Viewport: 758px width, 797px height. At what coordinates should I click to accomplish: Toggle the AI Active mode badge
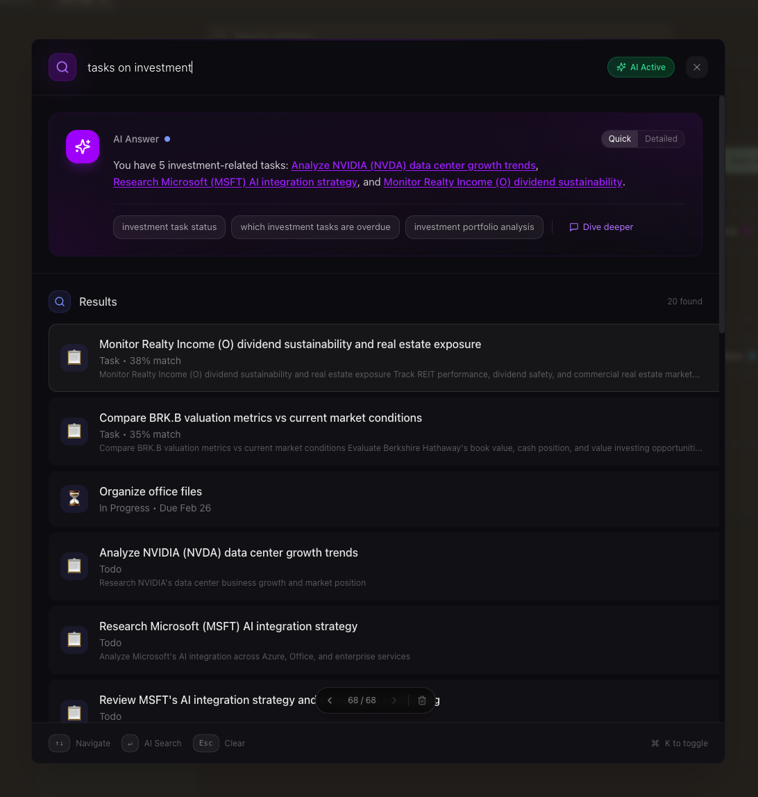pos(641,67)
